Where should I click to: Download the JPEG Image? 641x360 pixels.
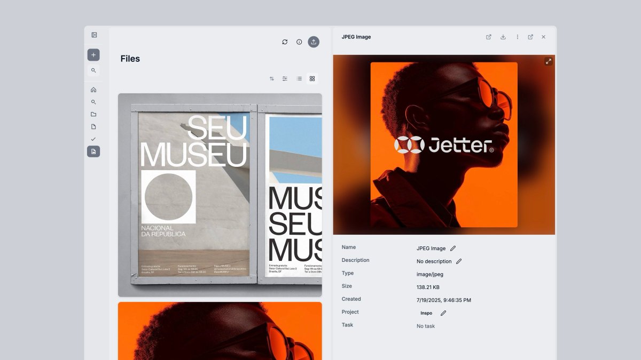pos(503,37)
